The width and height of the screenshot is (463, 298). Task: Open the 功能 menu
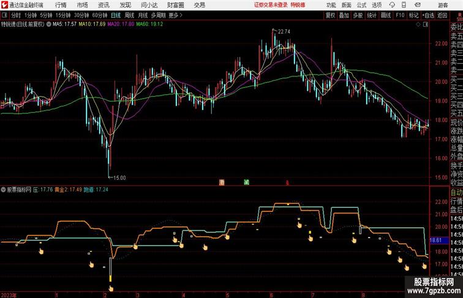(331, 5)
